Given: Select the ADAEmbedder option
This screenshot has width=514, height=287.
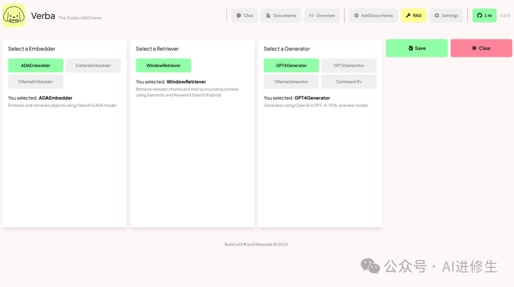Looking at the screenshot, I should click(36, 65).
